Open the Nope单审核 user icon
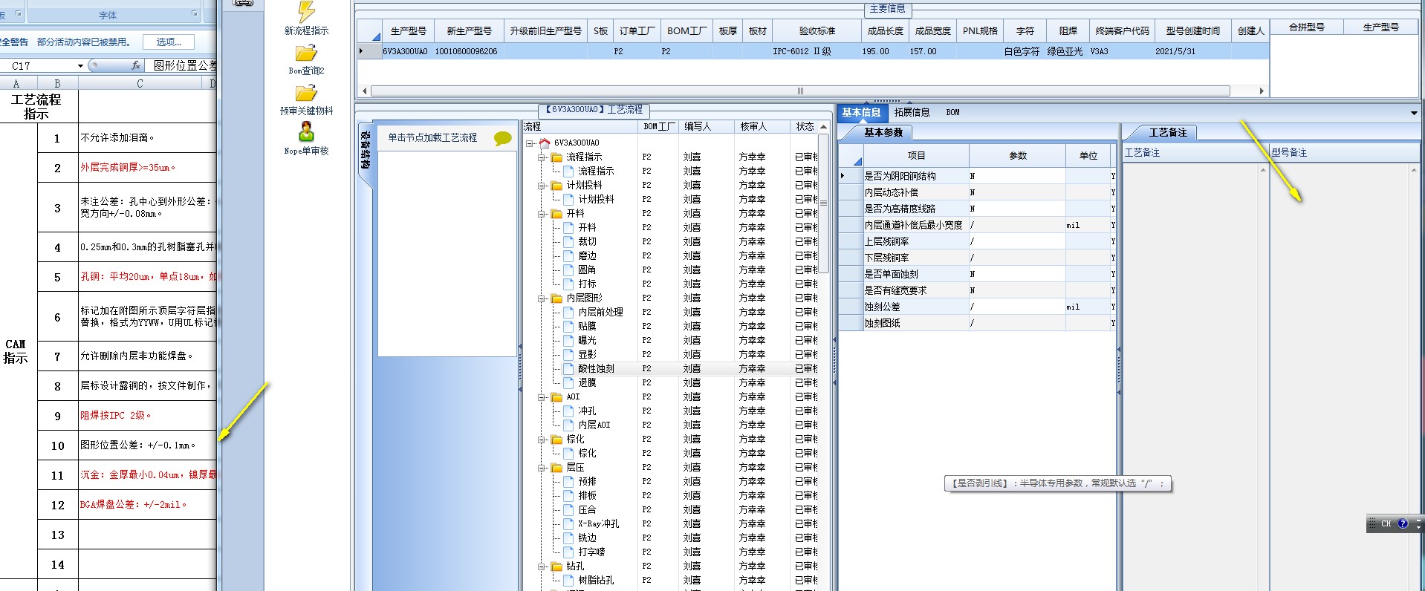The image size is (1425, 591). click(x=306, y=132)
